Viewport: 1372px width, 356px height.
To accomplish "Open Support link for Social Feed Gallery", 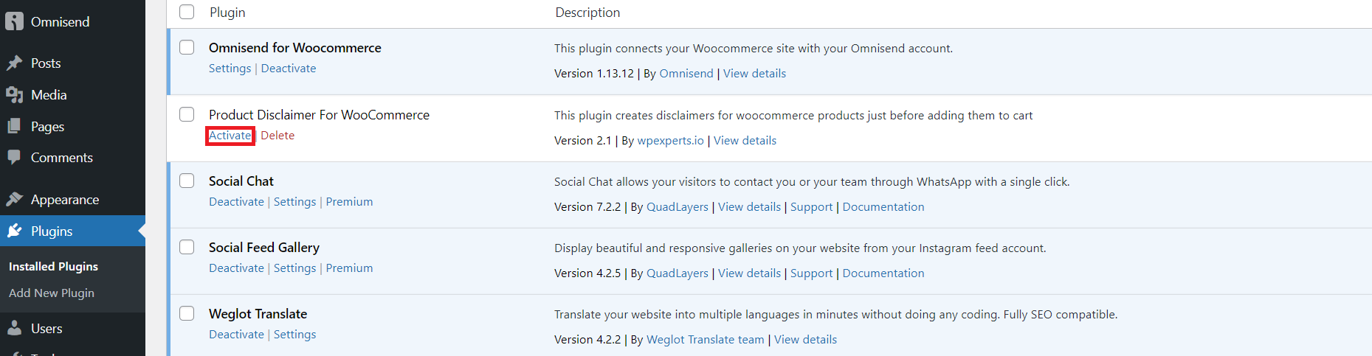I will click(x=811, y=273).
